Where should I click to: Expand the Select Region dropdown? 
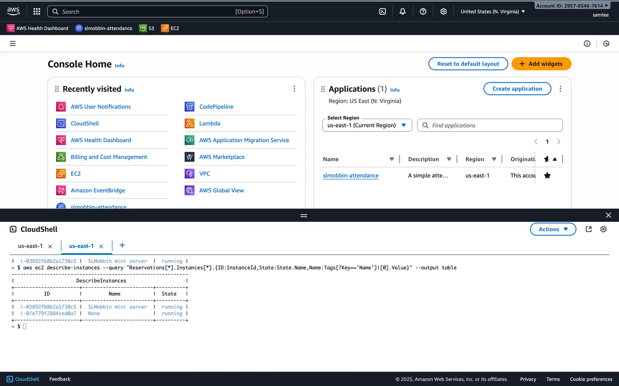367,125
